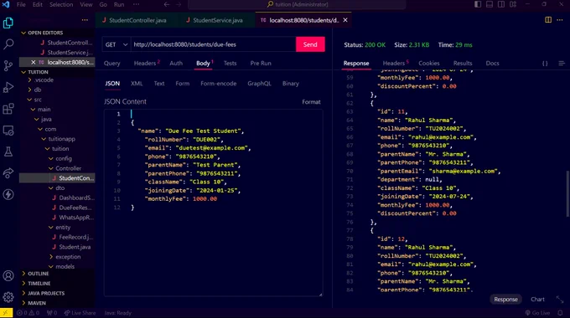
Task: Open Explorer panel more actions ellipsis
Action: [85, 20]
